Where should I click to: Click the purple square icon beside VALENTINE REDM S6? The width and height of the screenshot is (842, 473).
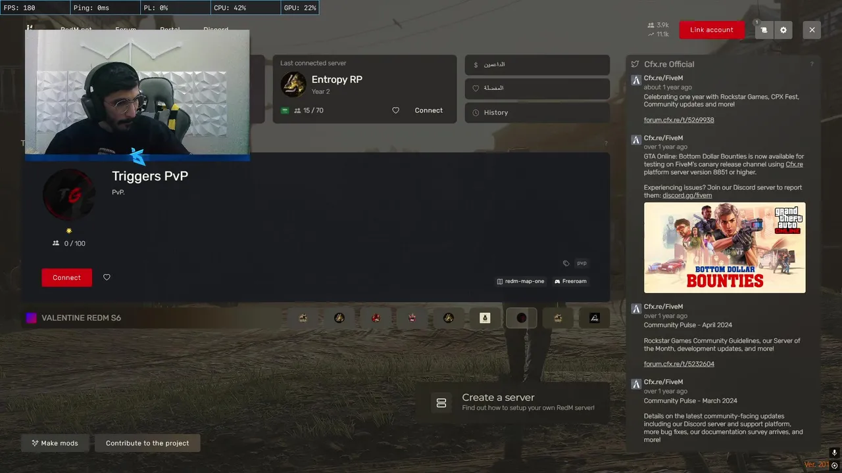pyautogui.click(x=31, y=318)
